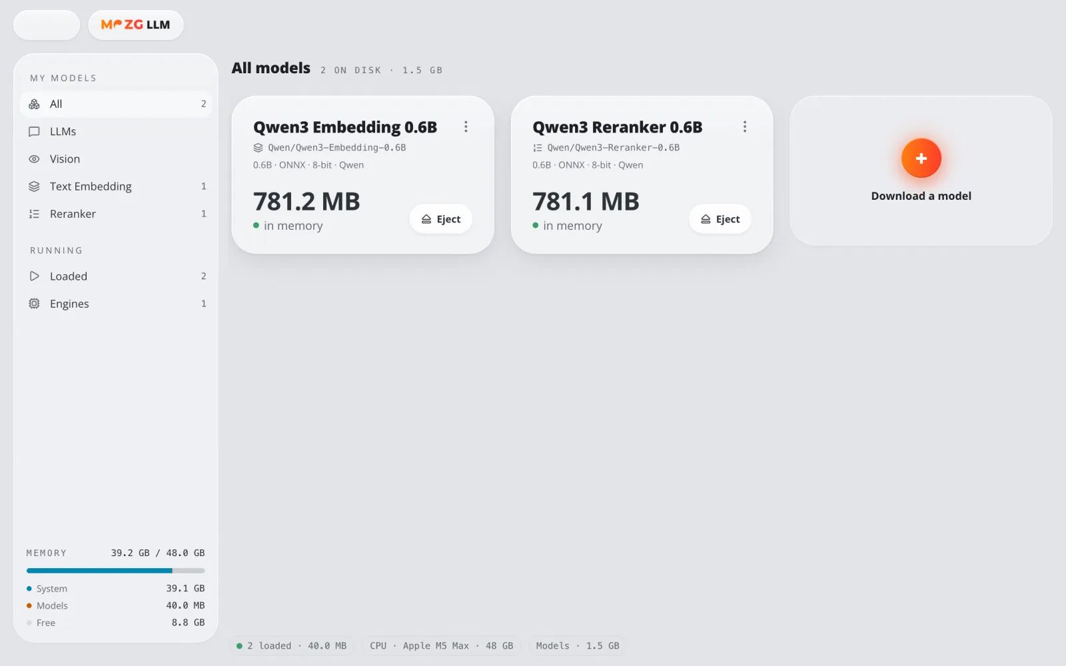Show the Loaded models list
The image size is (1066, 666).
coord(116,276)
